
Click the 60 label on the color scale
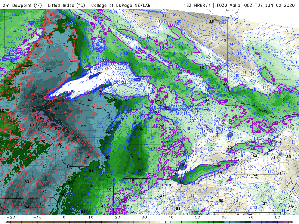(224, 217)
